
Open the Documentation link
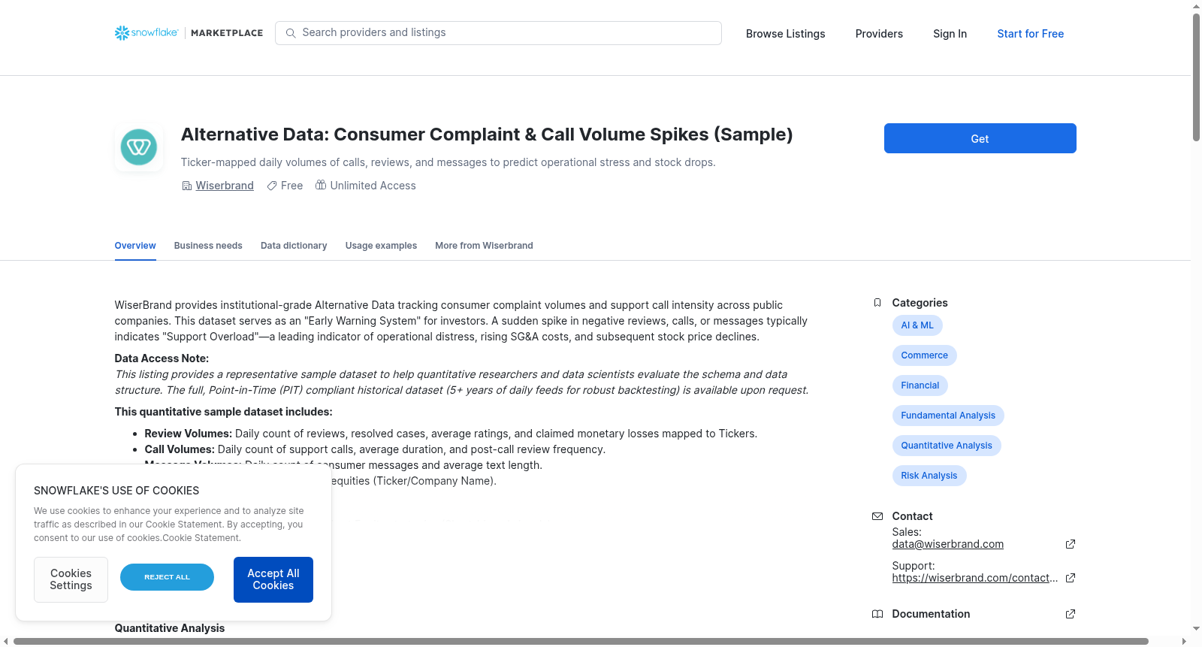point(932,614)
